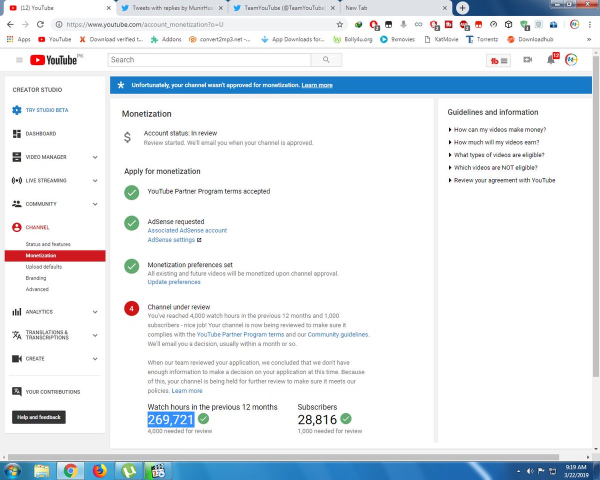This screenshot has height=480, width=600.
Task: Open Status and features under Channel
Action: click(48, 244)
